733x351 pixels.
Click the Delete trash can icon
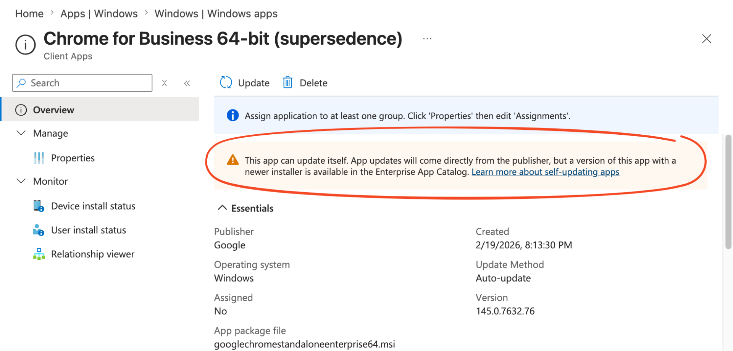point(287,82)
